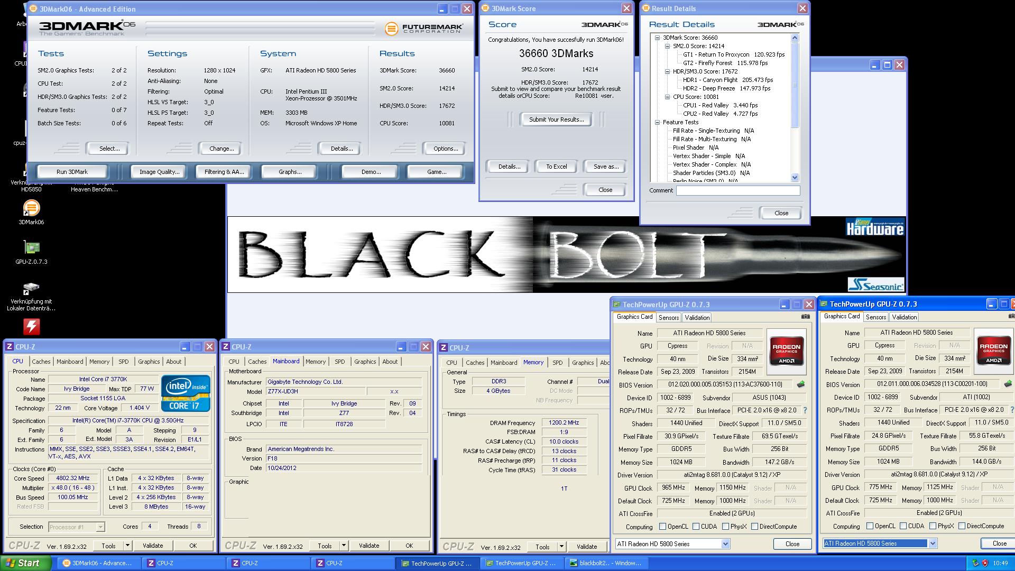Screen dimensions: 1015x571
Task: Open About tab in processor CPU-Z window
Action: click(x=174, y=362)
